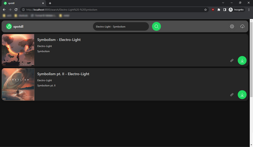This screenshot has height=147, width=253.
Task: Click the scrollbar down arrow
Action: [x=251, y=145]
